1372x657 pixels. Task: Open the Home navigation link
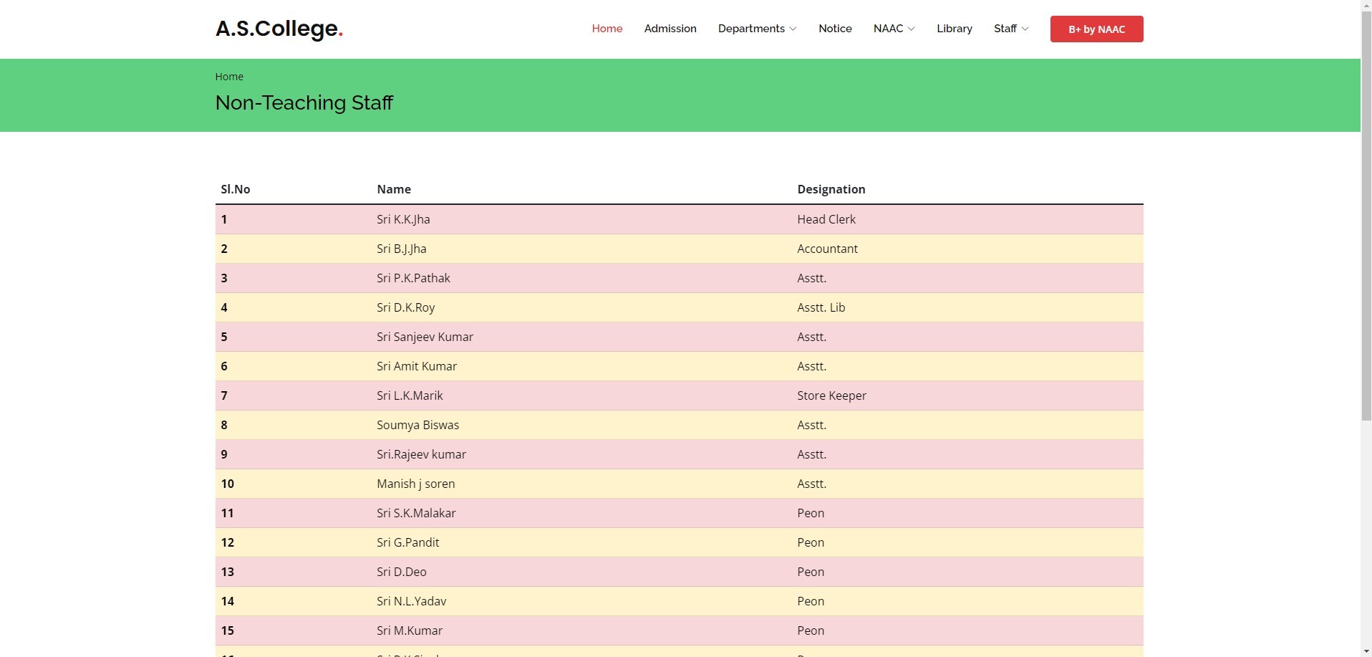tap(607, 29)
